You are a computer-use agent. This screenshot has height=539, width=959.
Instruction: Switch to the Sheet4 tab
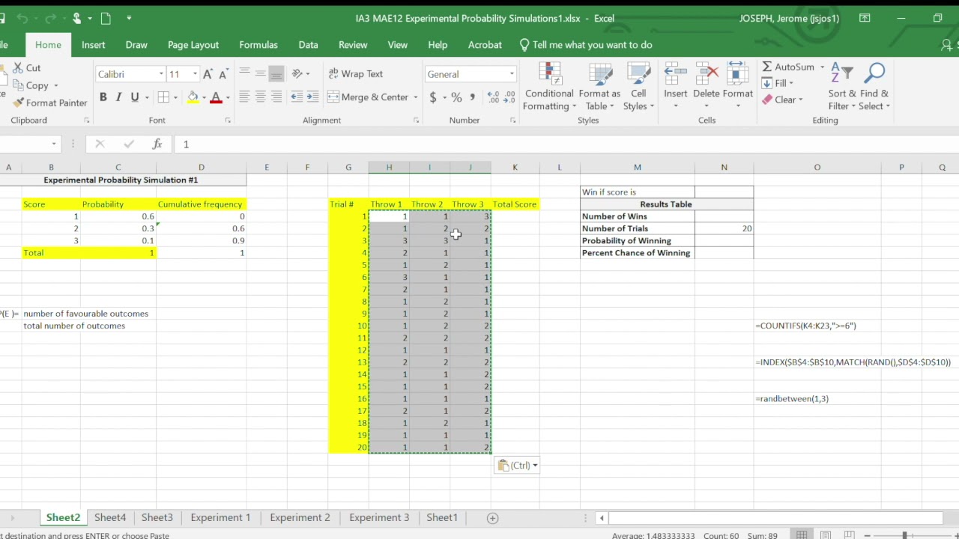(x=110, y=517)
